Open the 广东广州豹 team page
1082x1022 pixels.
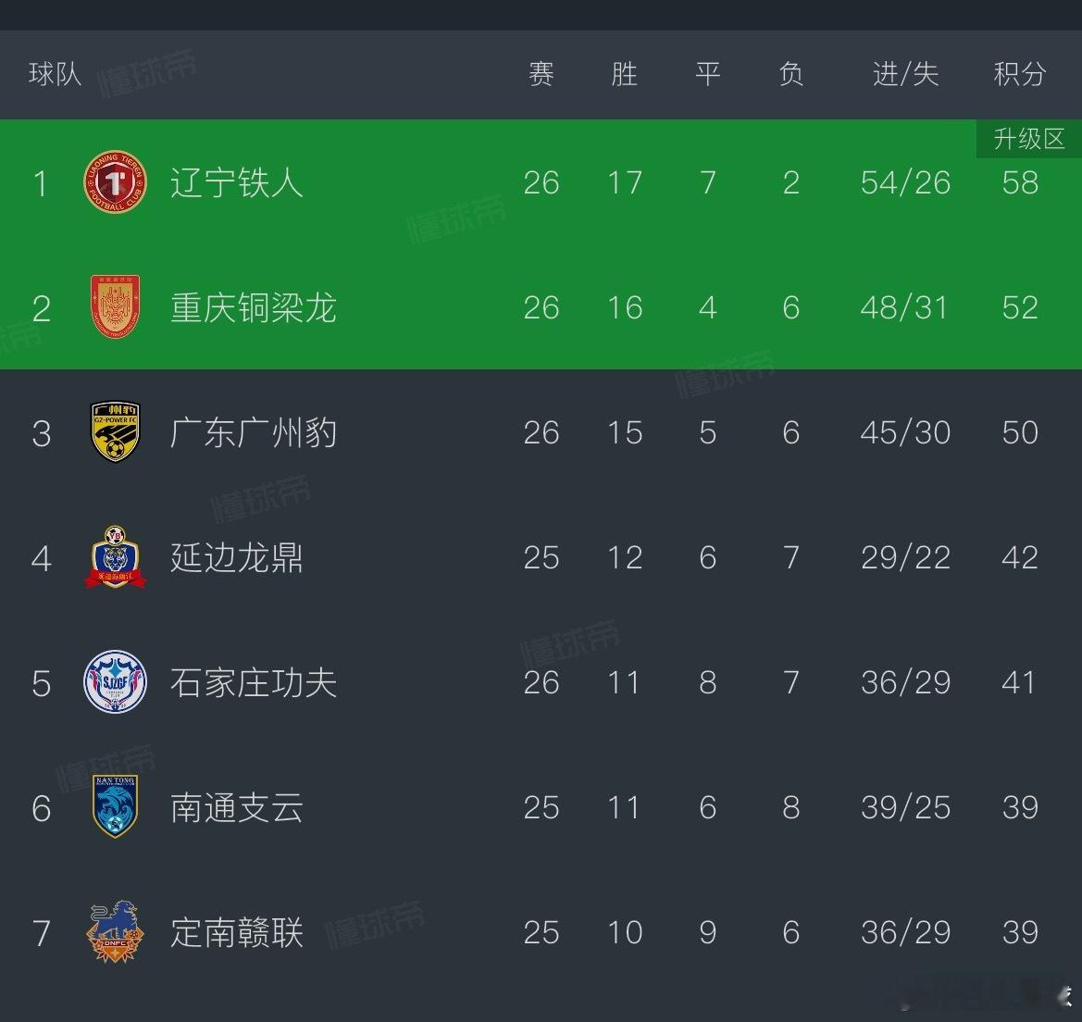(254, 432)
